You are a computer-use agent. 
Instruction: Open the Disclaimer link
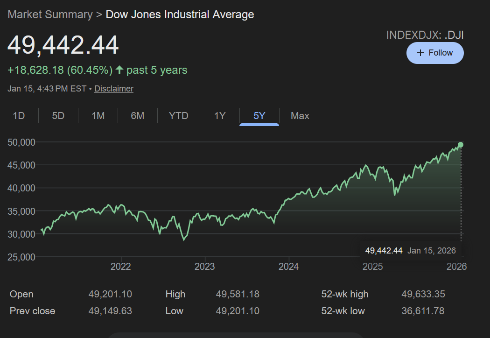[113, 88]
